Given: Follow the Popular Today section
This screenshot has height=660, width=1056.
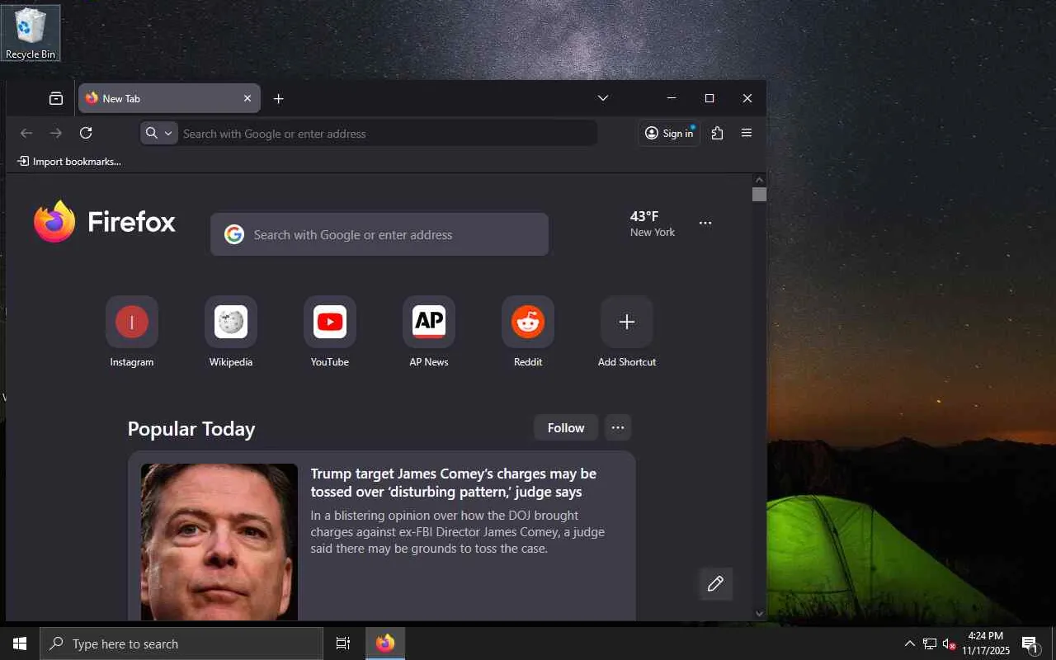Looking at the screenshot, I should coord(566,427).
